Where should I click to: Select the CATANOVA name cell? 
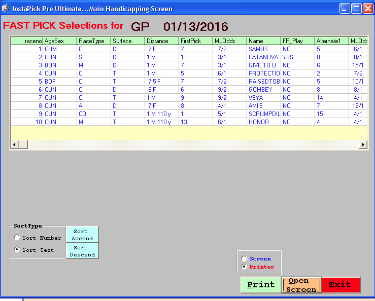click(264, 57)
